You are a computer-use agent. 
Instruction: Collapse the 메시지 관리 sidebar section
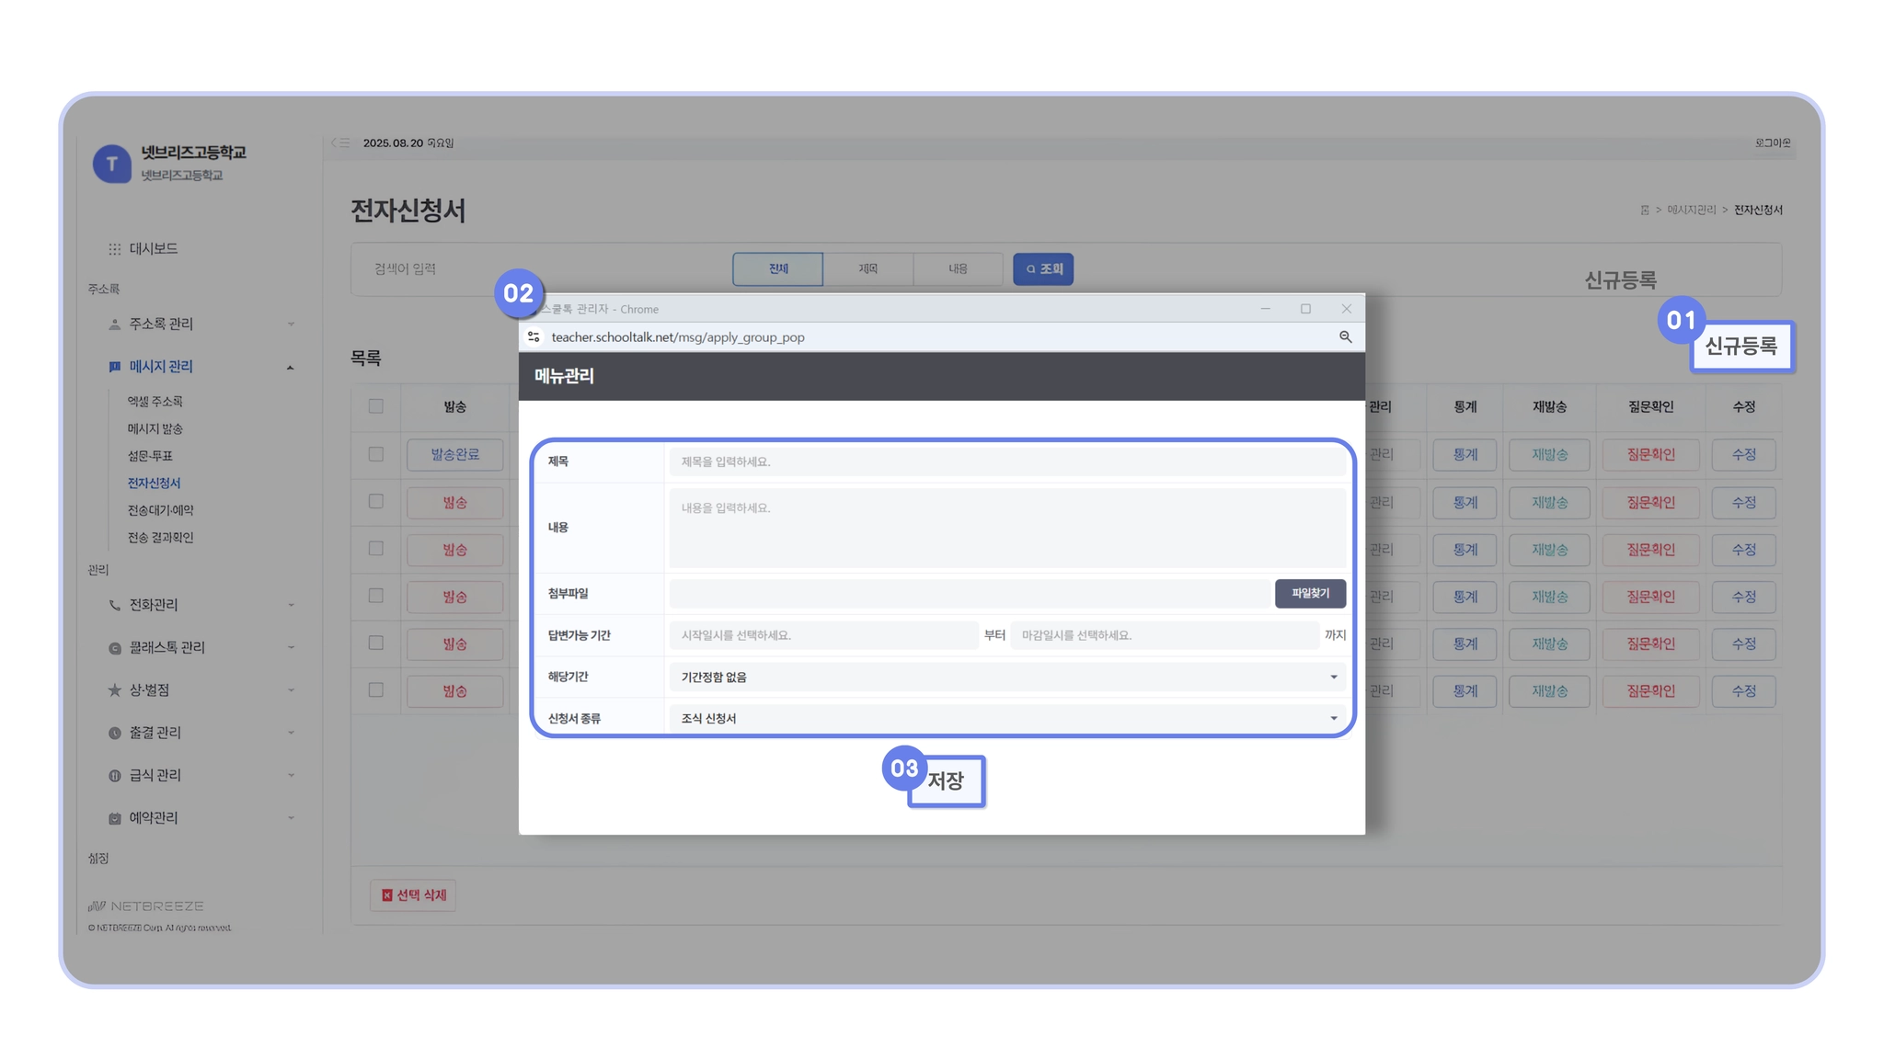point(290,368)
